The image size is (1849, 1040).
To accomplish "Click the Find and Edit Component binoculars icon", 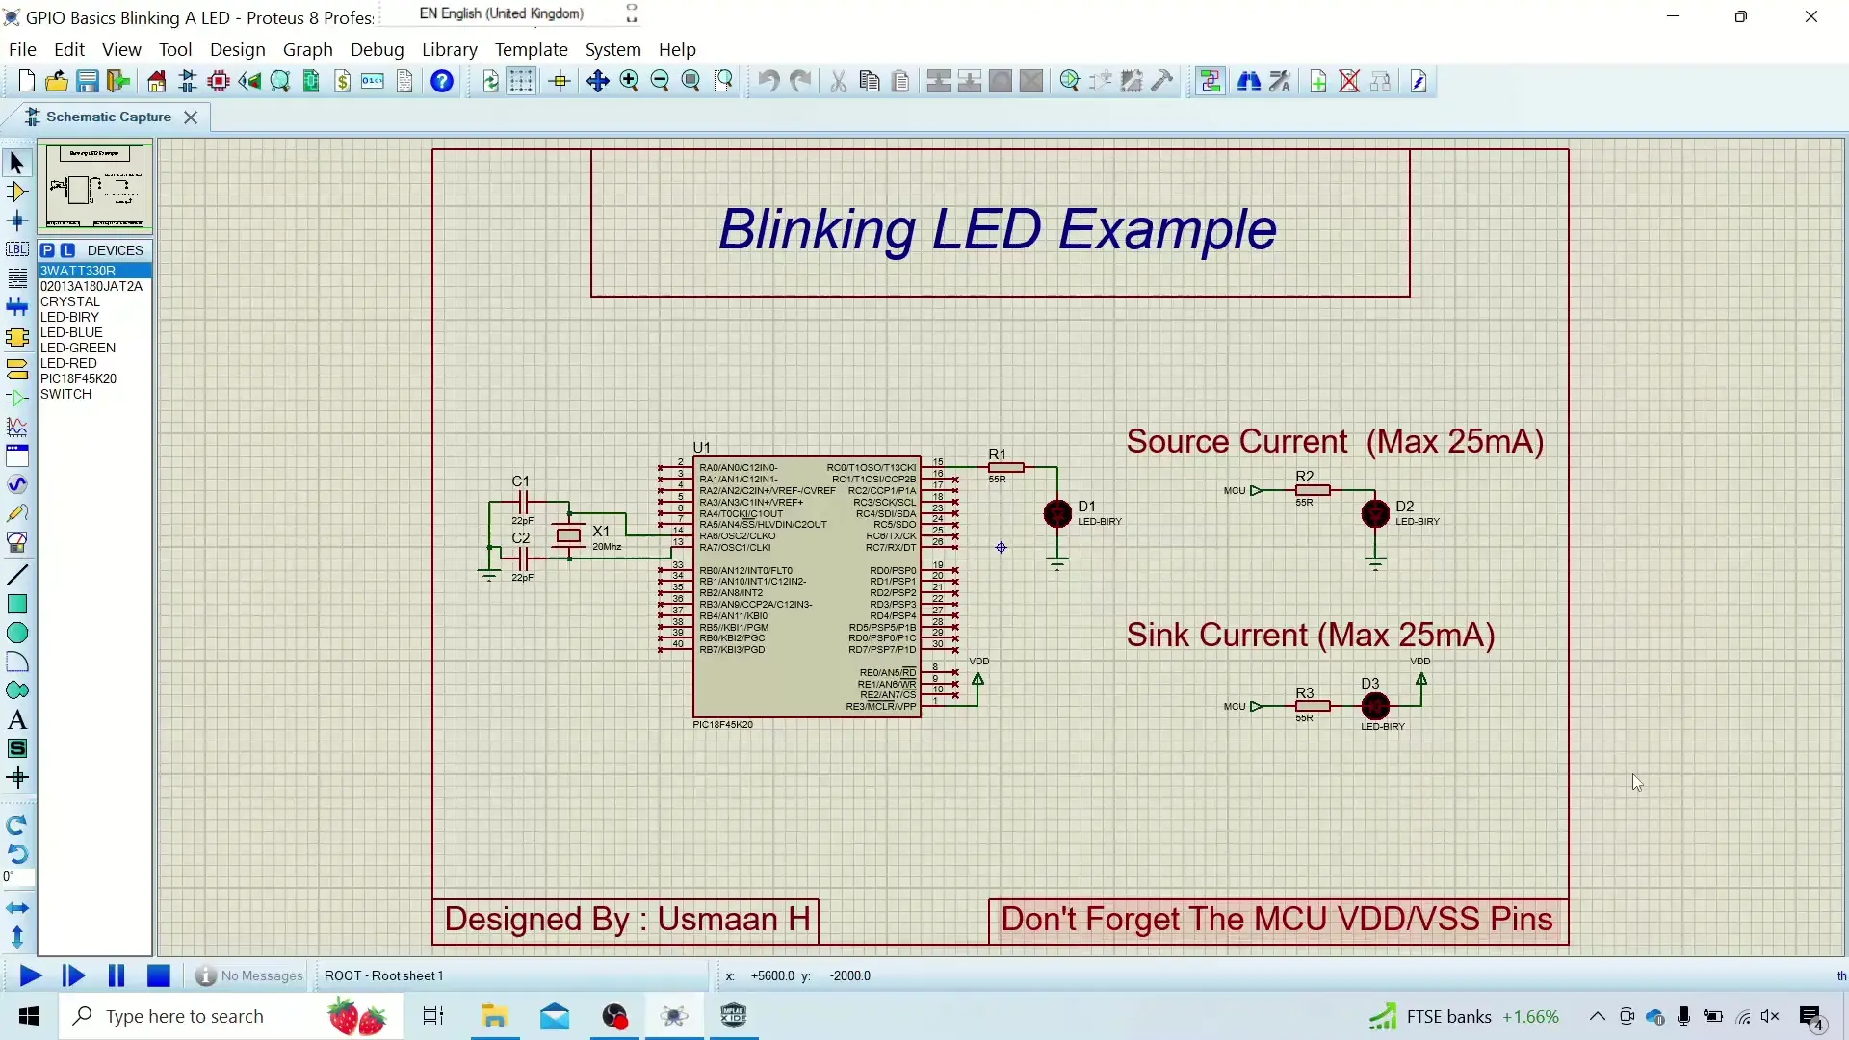I will point(1248,81).
